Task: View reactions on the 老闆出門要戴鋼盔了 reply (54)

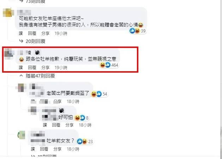Action: coord(99,94)
